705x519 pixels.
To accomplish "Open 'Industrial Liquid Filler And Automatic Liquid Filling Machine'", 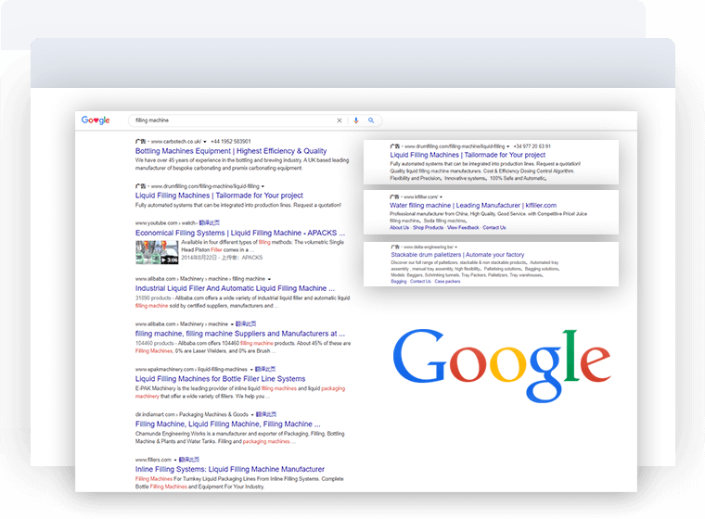I will pos(235,288).
